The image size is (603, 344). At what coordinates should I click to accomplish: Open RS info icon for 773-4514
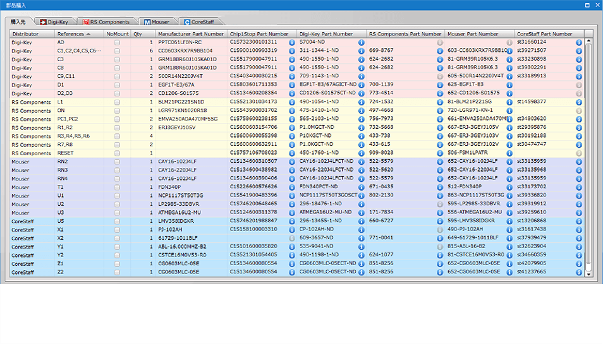point(440,93)
